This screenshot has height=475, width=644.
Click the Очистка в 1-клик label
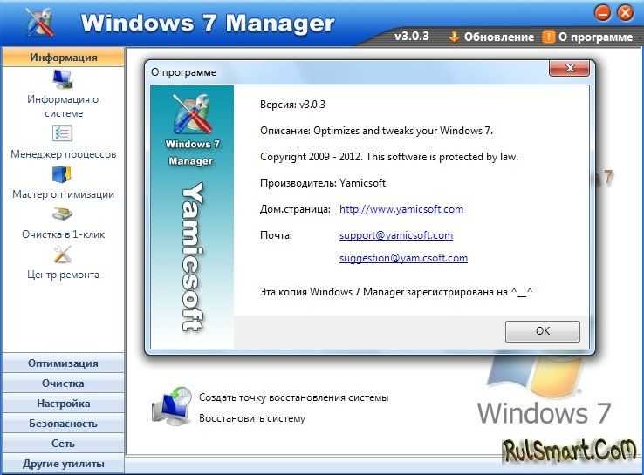pyautogui.click(x=63, y=234)
